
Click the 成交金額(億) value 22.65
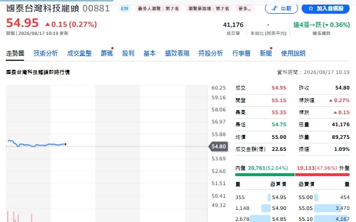(x=279, y=149)
